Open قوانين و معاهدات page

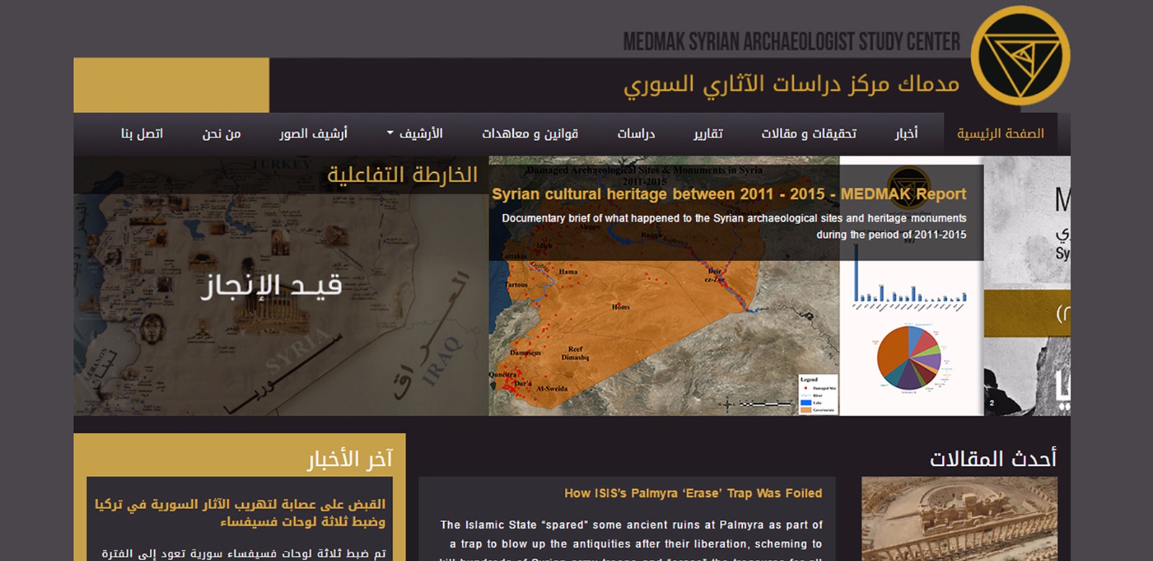click(x=530, y=133)
